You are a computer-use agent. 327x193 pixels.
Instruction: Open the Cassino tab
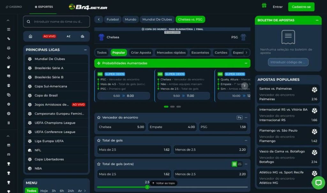click(14, 7)
